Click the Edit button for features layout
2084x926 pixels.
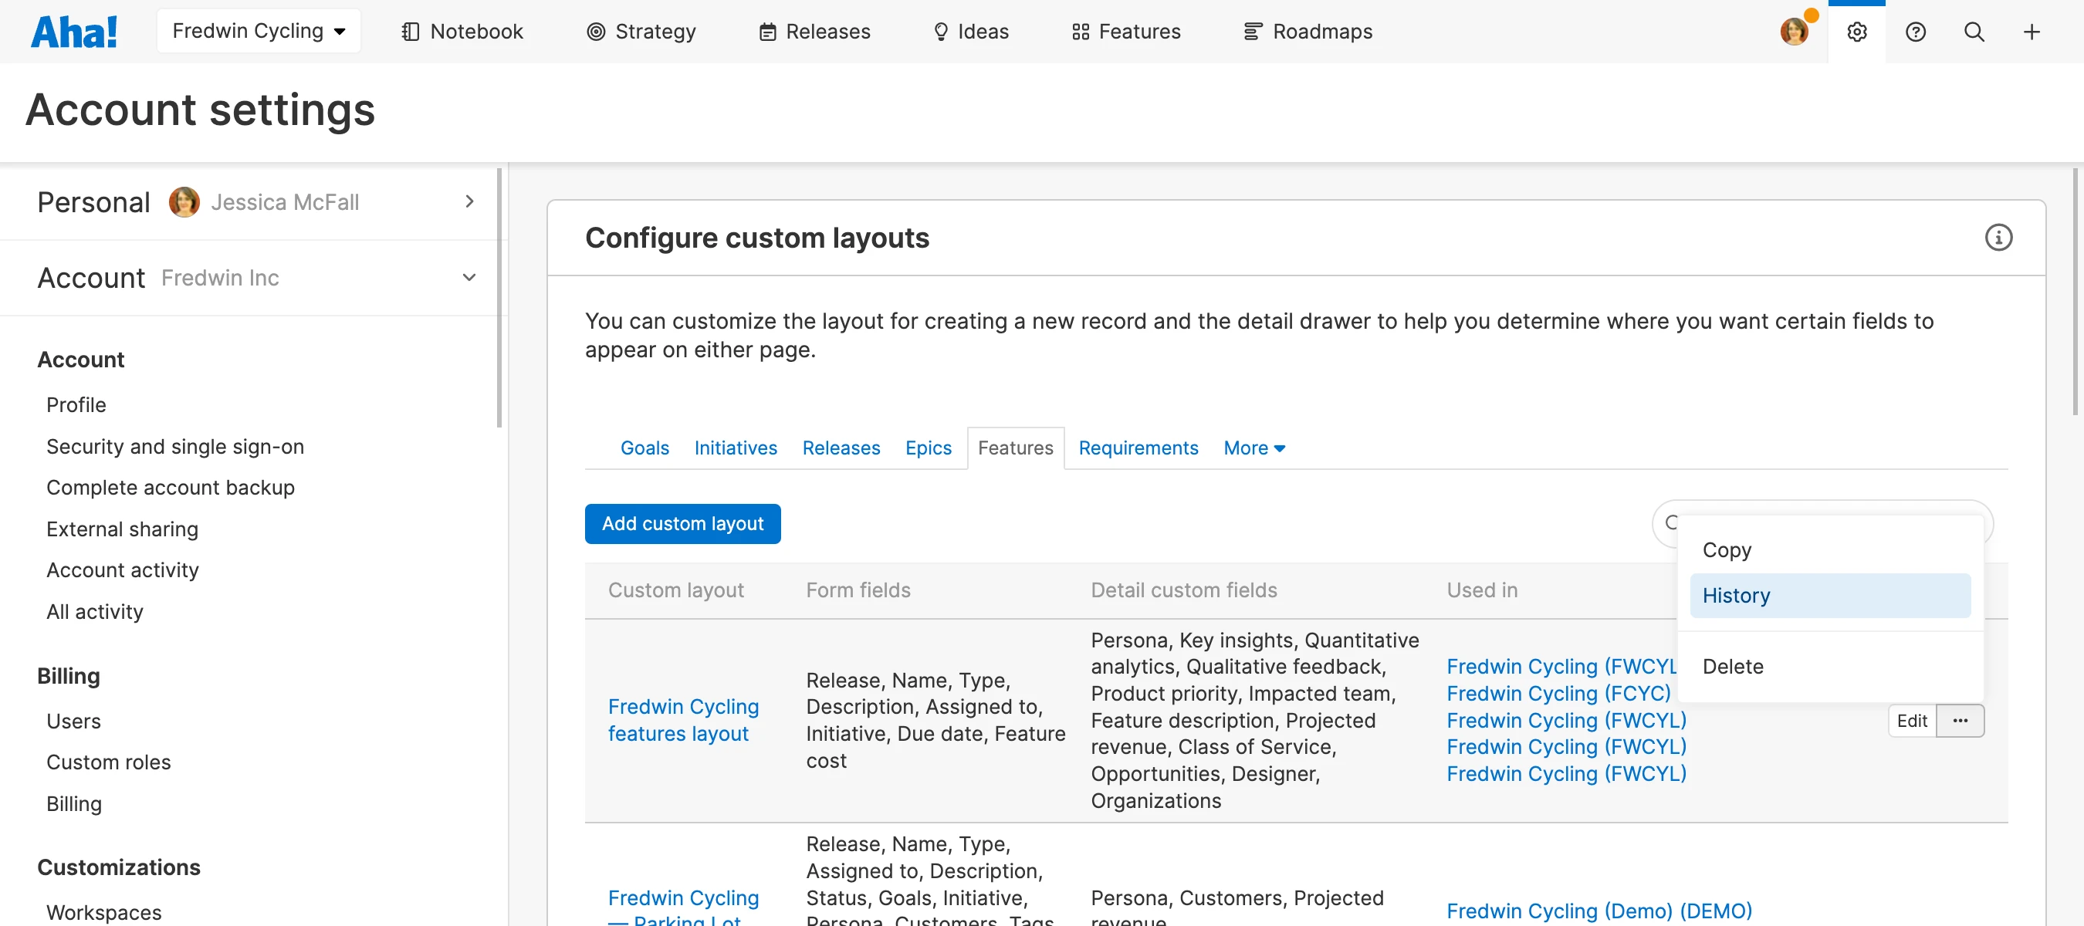click(x=1911, y=721)
